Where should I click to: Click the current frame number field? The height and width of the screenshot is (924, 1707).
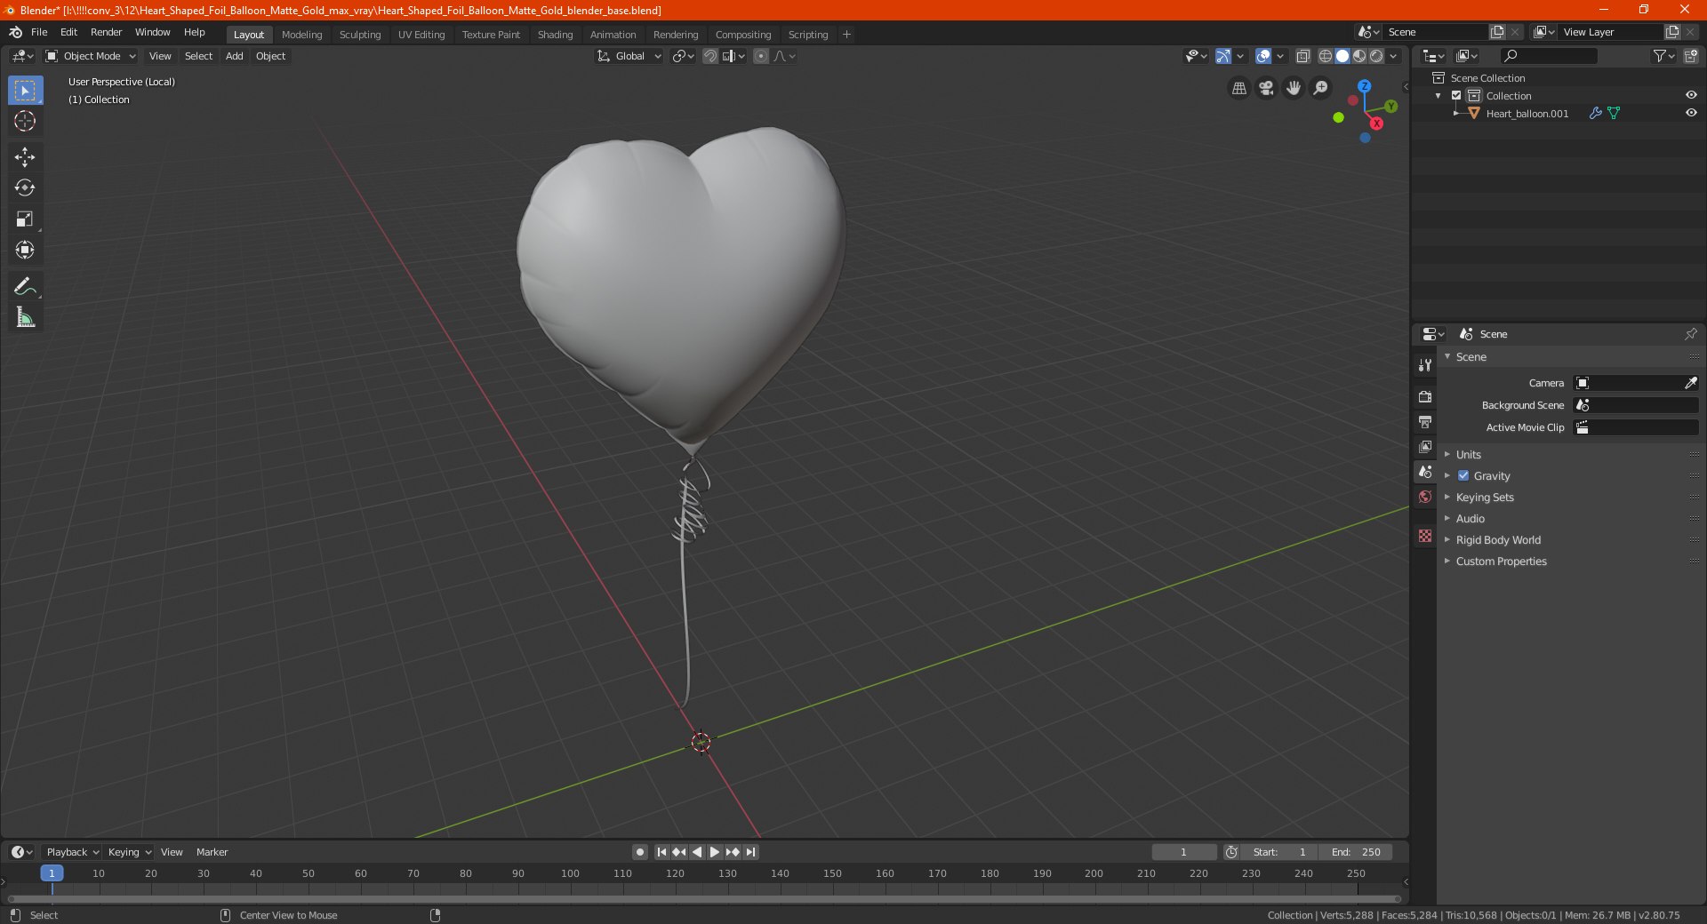pos(1183,852)
